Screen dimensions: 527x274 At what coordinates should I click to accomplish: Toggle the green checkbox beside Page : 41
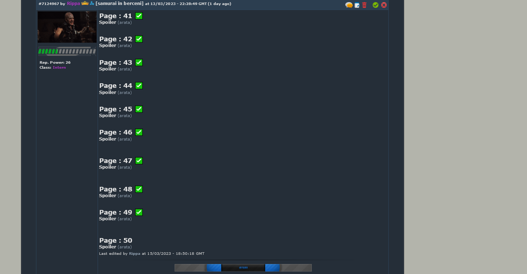(x=139, y=16)
